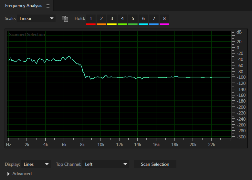Screen dimensions: 252x180
Task: Click the 22k frequency axis label
Action: pos(212,145)
